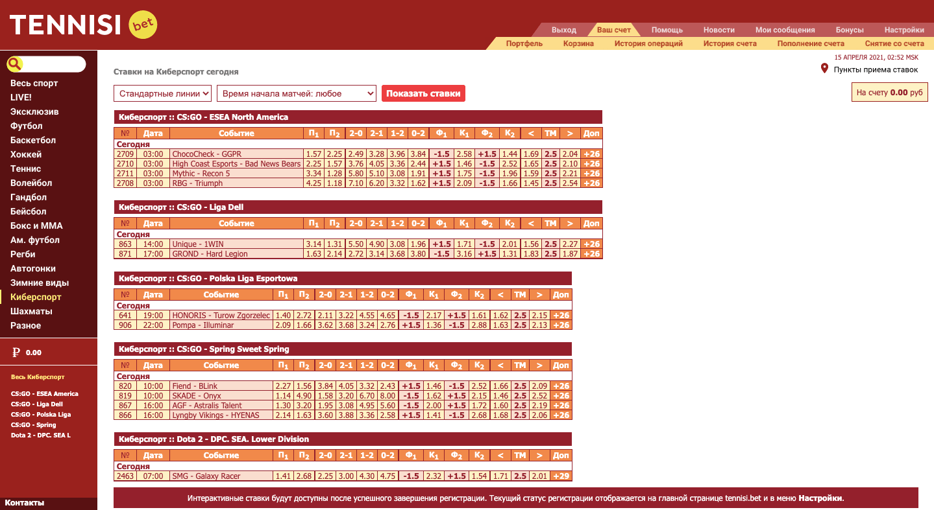Open the match start time dropdown

tap(297, 93)
